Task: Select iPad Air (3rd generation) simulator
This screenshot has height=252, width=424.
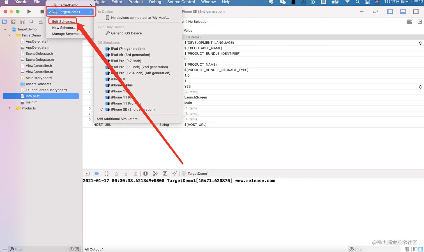Action: point(130,55)
